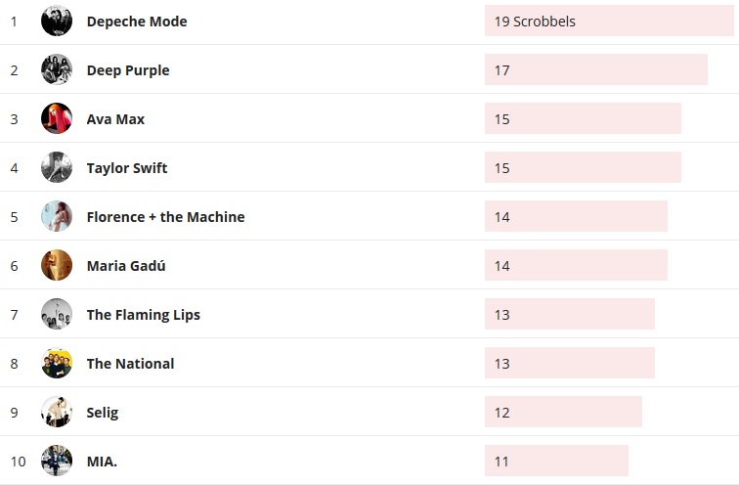Image resolution: width=739 pixels, height=485 pixels.
Task: Click The National artist avatar
Action: click(57, 363)
